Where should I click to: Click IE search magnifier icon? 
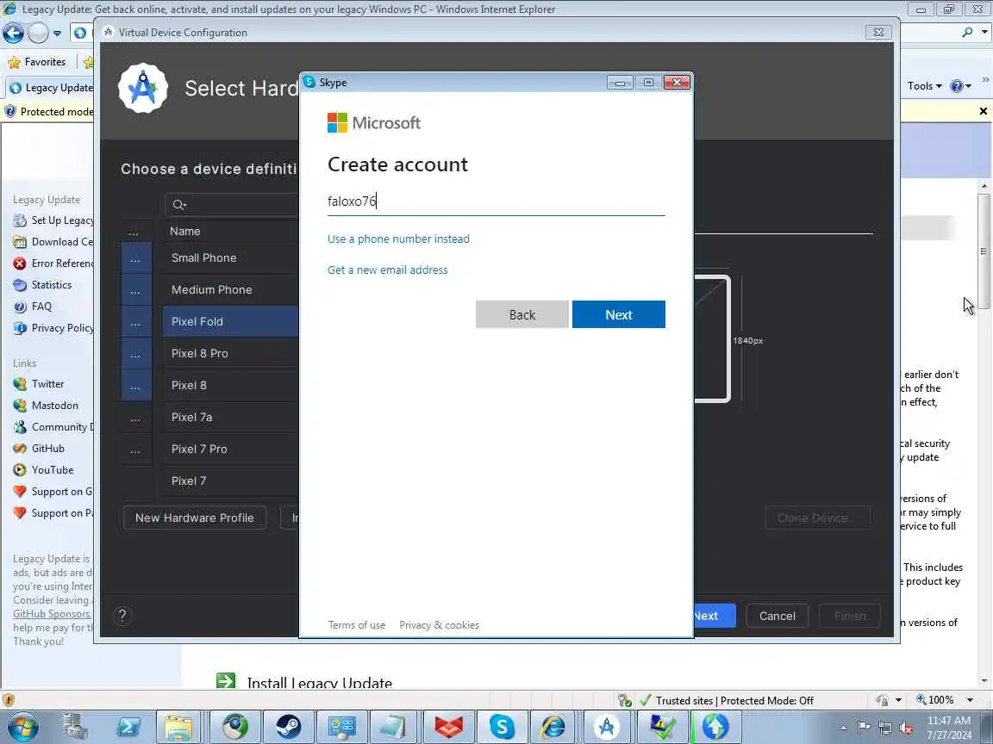pyautogui.click(x=967, y=32)
